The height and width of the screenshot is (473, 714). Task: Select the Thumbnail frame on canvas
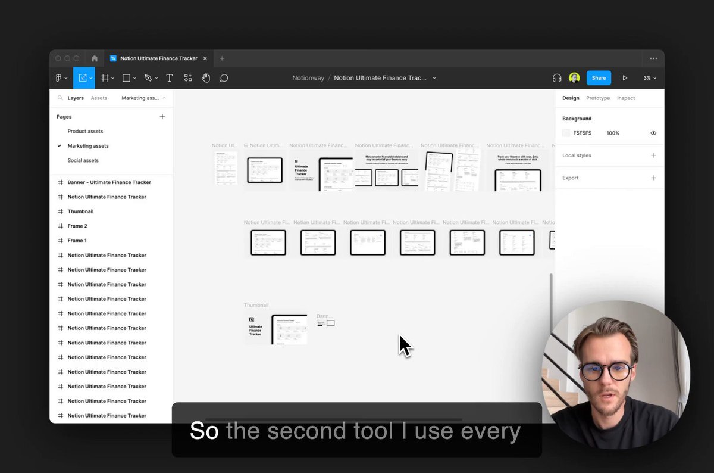point(276,328)
